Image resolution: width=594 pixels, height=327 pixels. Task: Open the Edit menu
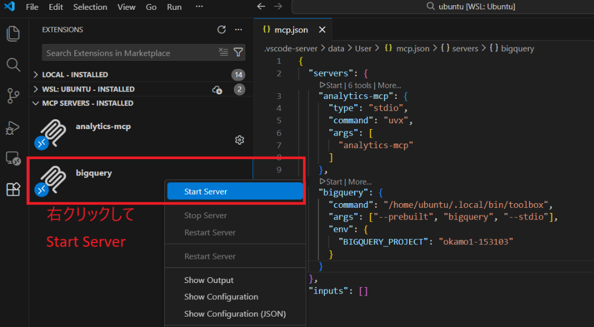click(56, 7)
